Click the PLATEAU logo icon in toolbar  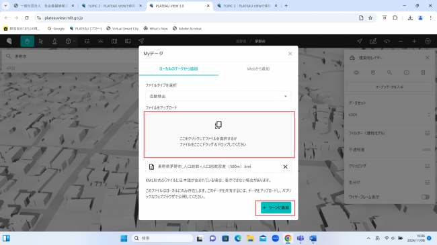click(x=9, y=41)
